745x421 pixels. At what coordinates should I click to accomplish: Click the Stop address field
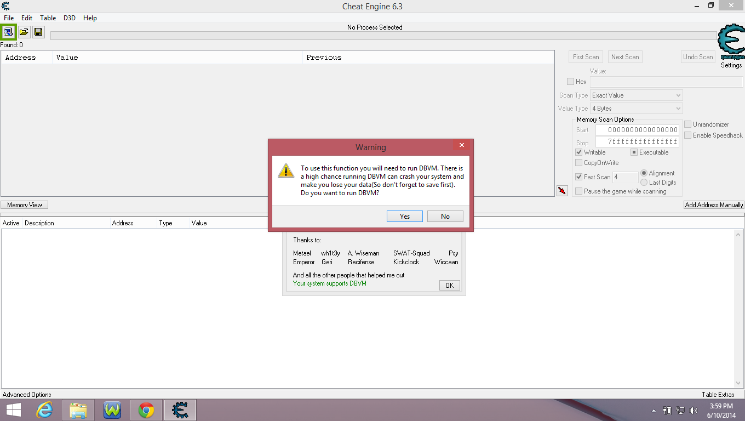(637, 141)
